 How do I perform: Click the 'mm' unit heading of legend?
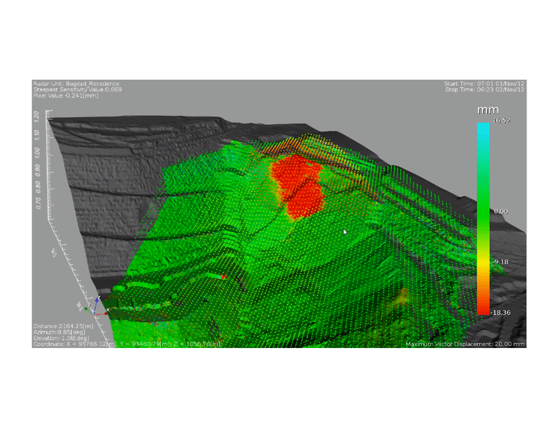click(488, 110)
